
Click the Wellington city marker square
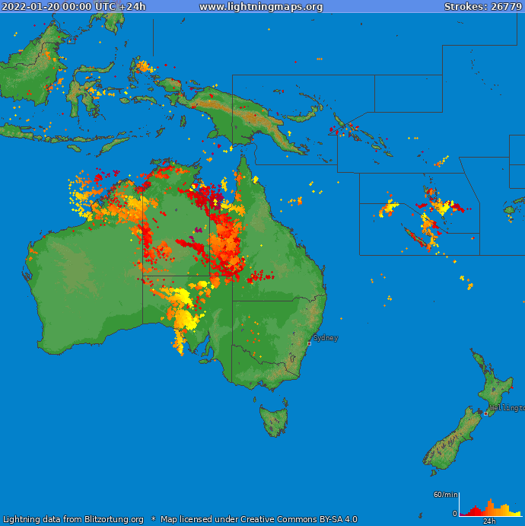(x=485, y=413)
